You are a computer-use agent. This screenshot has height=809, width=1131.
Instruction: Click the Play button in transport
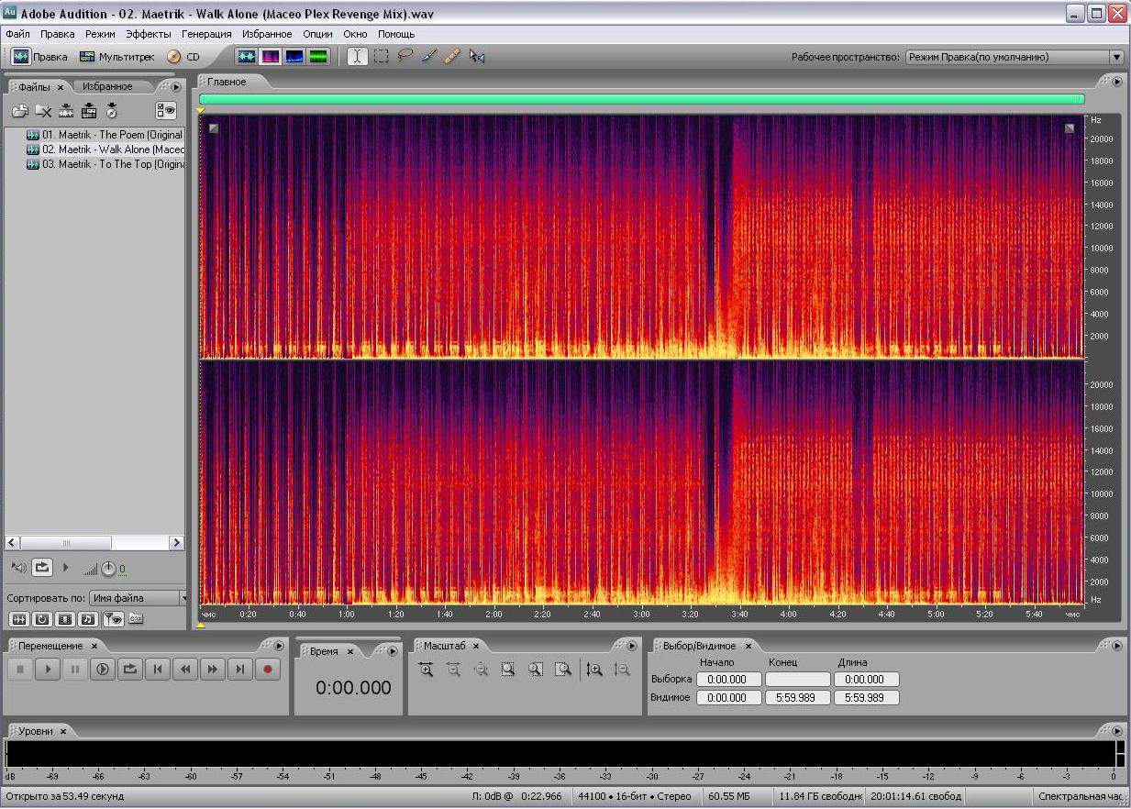48,670
